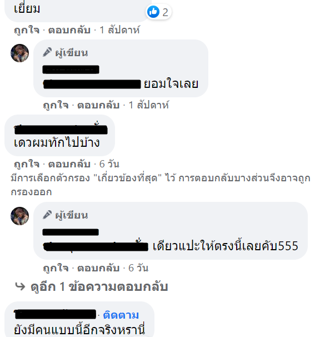Open the like count showing 2
The image size is (330, 337).
(x=165, y=12)
